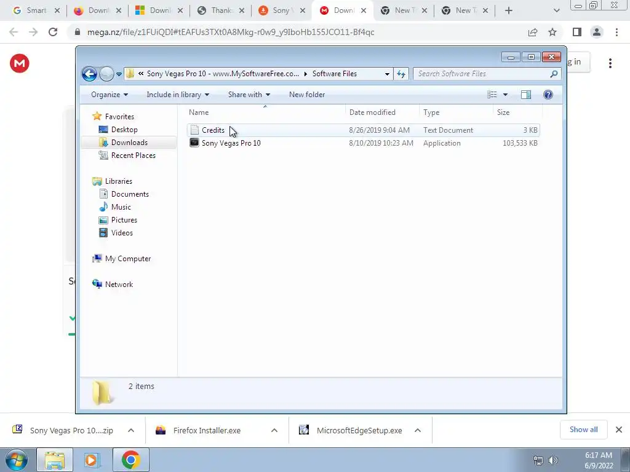
Task: Toggle the preview pane button
Action: tap(526, 95)
